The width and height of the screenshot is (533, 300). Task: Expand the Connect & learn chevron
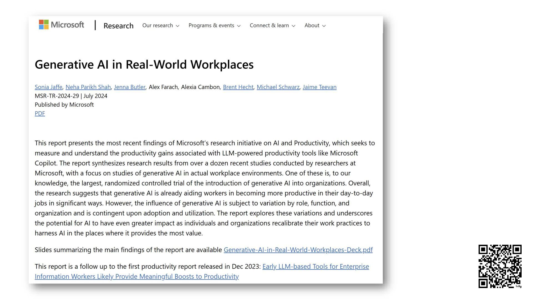coord(293,26)
